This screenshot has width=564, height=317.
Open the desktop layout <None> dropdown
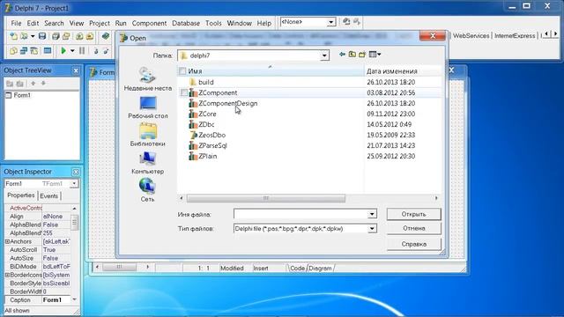coord(331,22)
